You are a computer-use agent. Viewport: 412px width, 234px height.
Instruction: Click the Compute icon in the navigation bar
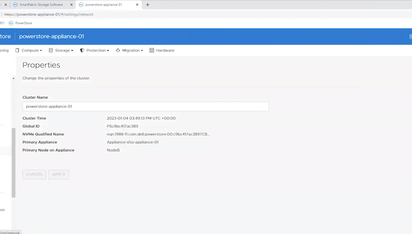pyautogui.click(x=17, y=50)
